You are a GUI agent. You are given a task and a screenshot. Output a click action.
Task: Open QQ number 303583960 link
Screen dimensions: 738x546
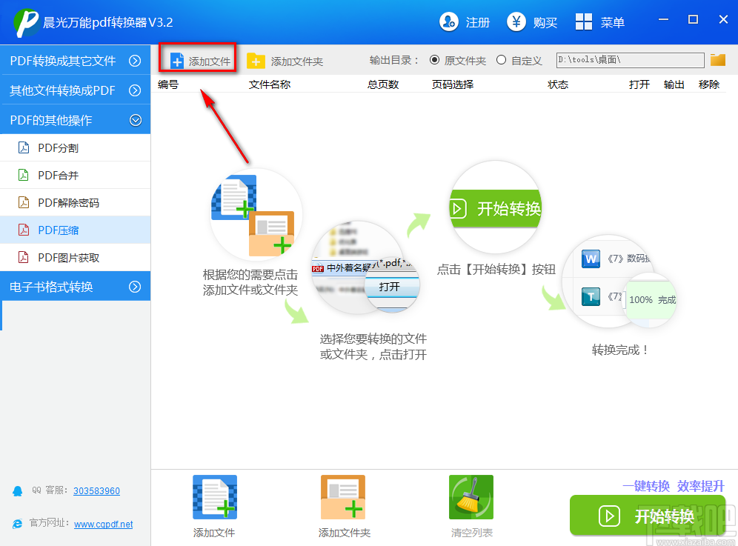[x=96, y=491]
